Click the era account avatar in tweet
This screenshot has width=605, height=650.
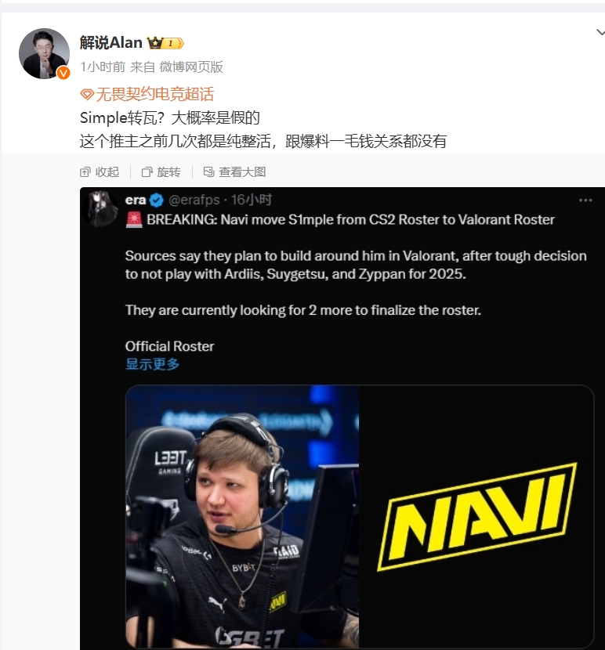[x=102, y=209]
